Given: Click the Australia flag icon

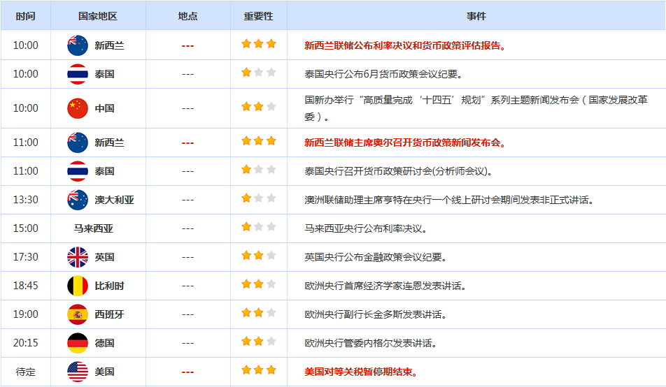Looking at the screenshot, I should click(78, 200).
